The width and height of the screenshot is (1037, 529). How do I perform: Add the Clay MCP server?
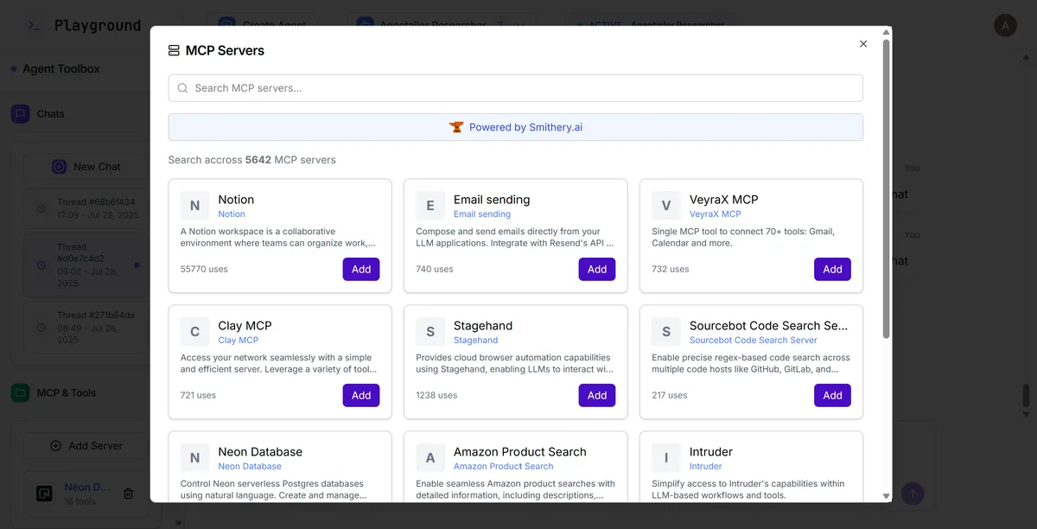[x=361, y=395]
